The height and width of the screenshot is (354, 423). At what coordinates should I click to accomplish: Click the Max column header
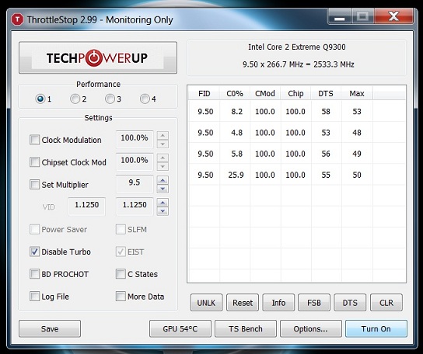point(357,93)
